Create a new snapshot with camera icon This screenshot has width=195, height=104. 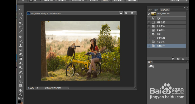[x=178, y=58]
